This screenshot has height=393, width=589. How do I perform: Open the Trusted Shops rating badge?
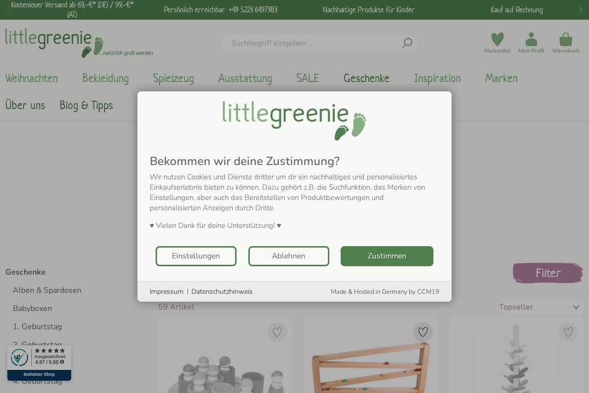[x=39, y=363]
